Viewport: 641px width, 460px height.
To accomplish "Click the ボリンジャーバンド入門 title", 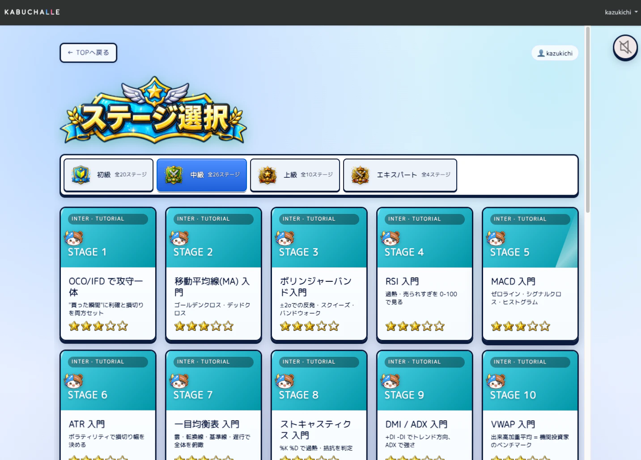I will [x=316, y=287].
